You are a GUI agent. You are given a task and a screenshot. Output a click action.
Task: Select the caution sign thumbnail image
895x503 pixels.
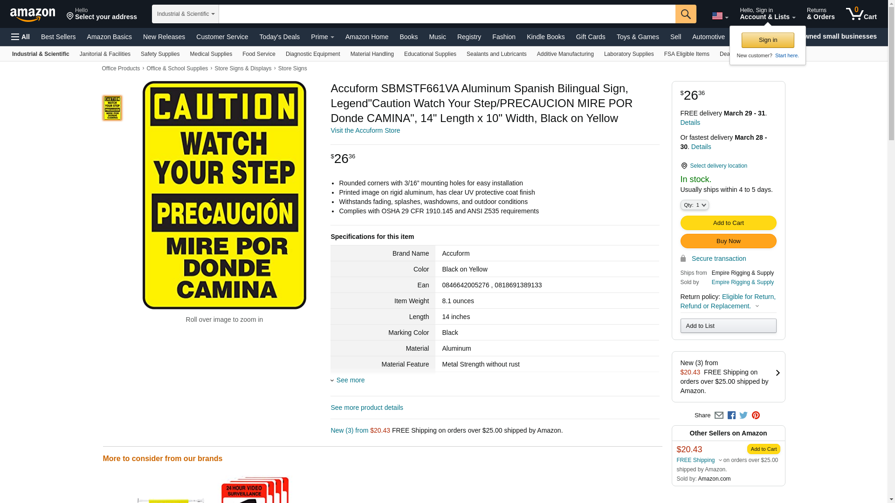(x=112, y=108)
